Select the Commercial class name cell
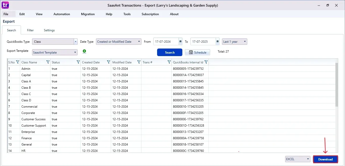Image resolution: width=345 pixels, height=166 pixels. click(35, 107)
